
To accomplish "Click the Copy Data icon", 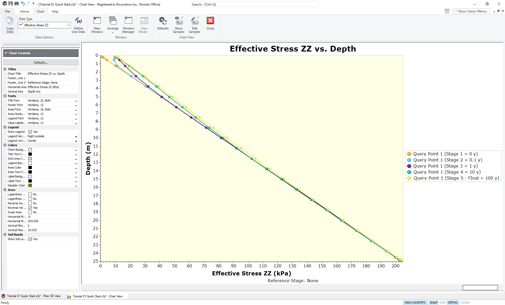I will tap(10, 25).
